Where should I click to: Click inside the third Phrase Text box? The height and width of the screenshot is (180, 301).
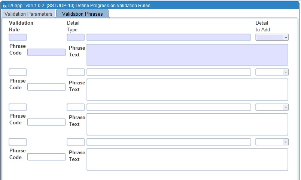(187, 124)
